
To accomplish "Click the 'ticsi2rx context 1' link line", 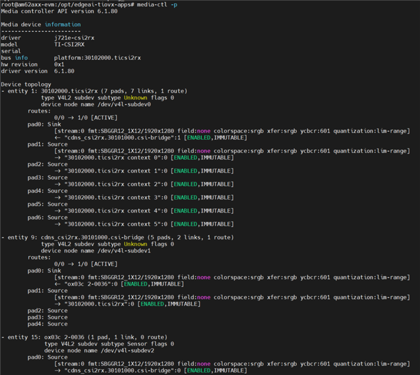I will click(x=144, y=171).
